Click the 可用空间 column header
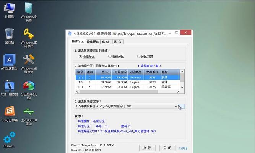 point(120,72)
